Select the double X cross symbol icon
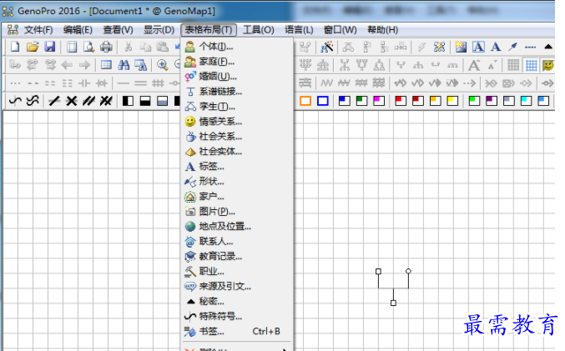Viewport: 565px width, 351px height. click(x=106, y=101)
